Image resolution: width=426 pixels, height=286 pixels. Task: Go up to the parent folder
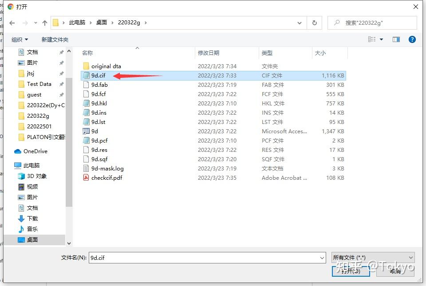pos(45,23)
